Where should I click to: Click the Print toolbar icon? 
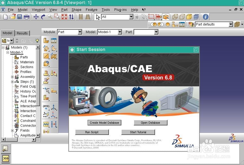coord(26,17)
